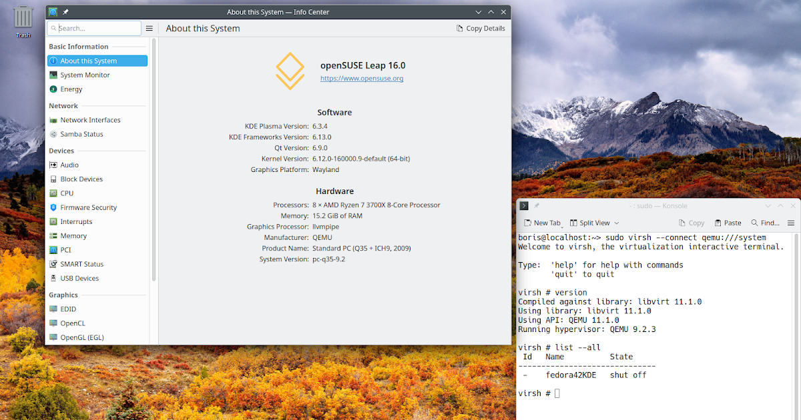Select the USB Devices icon
The width and height of the screenshot is (801, 420).
coord(54,278)
